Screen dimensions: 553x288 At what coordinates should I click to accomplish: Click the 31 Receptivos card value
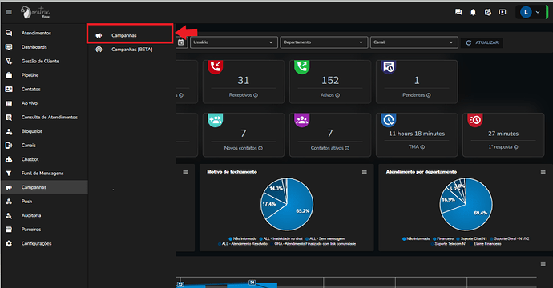click(244, 81)
